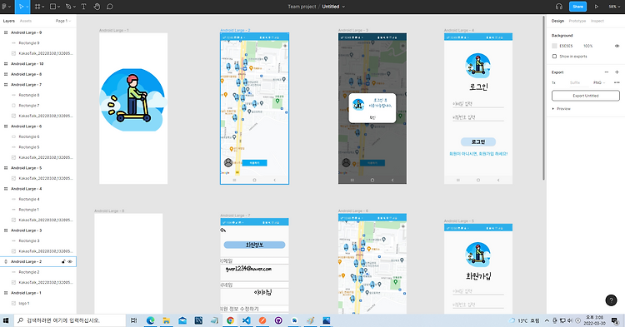
Task: Open the Page 1 dropdown
Action: (63, 21)
